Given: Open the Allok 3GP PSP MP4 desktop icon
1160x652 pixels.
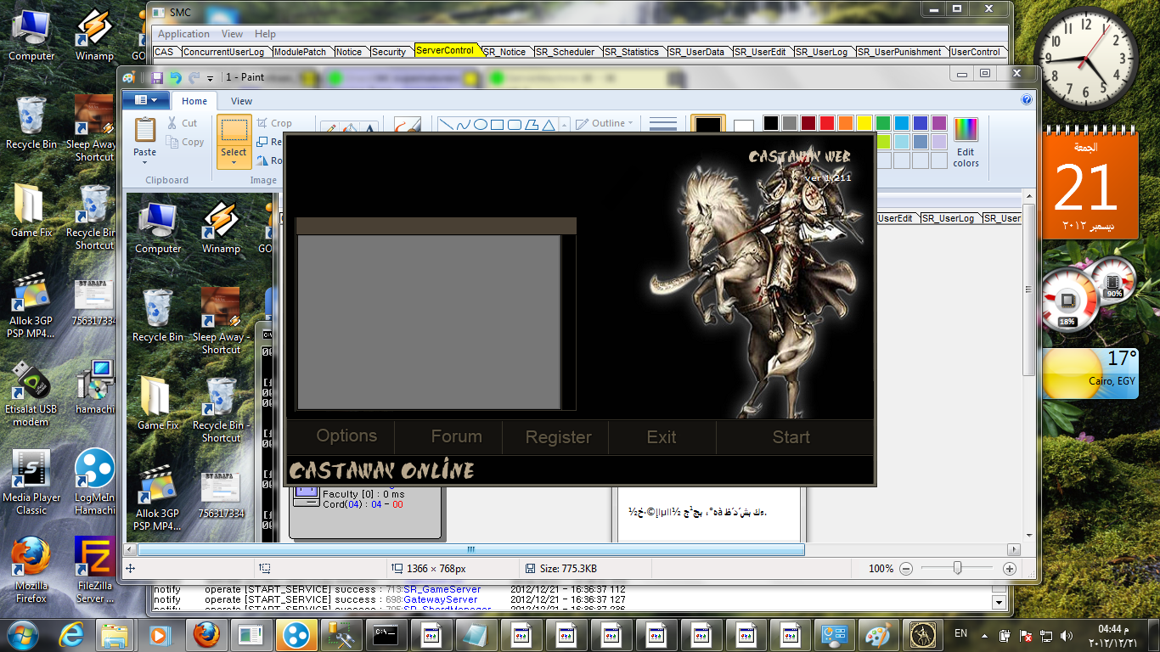Looking at the screenshot, I should pyautogui.click(x=31, y=305).
